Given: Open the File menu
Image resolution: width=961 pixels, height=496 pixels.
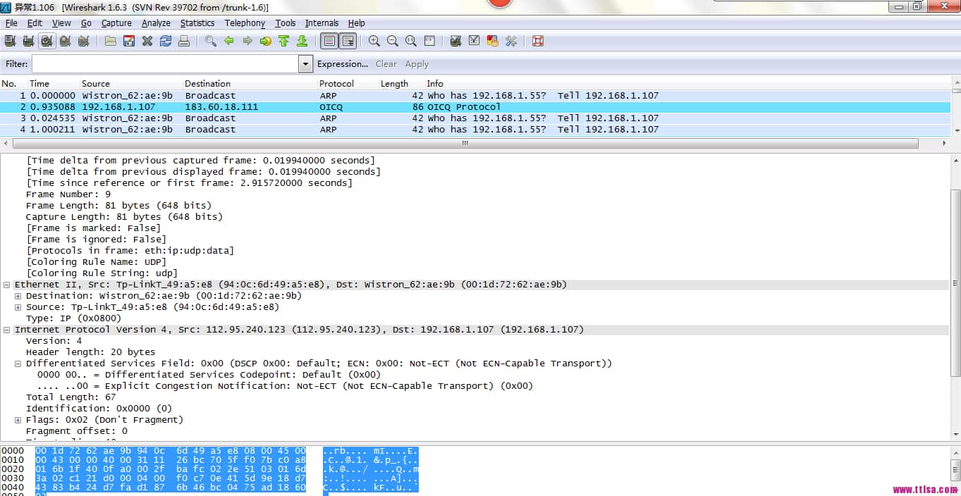Looking at the screenshot, I should click(x=11, y=23).
